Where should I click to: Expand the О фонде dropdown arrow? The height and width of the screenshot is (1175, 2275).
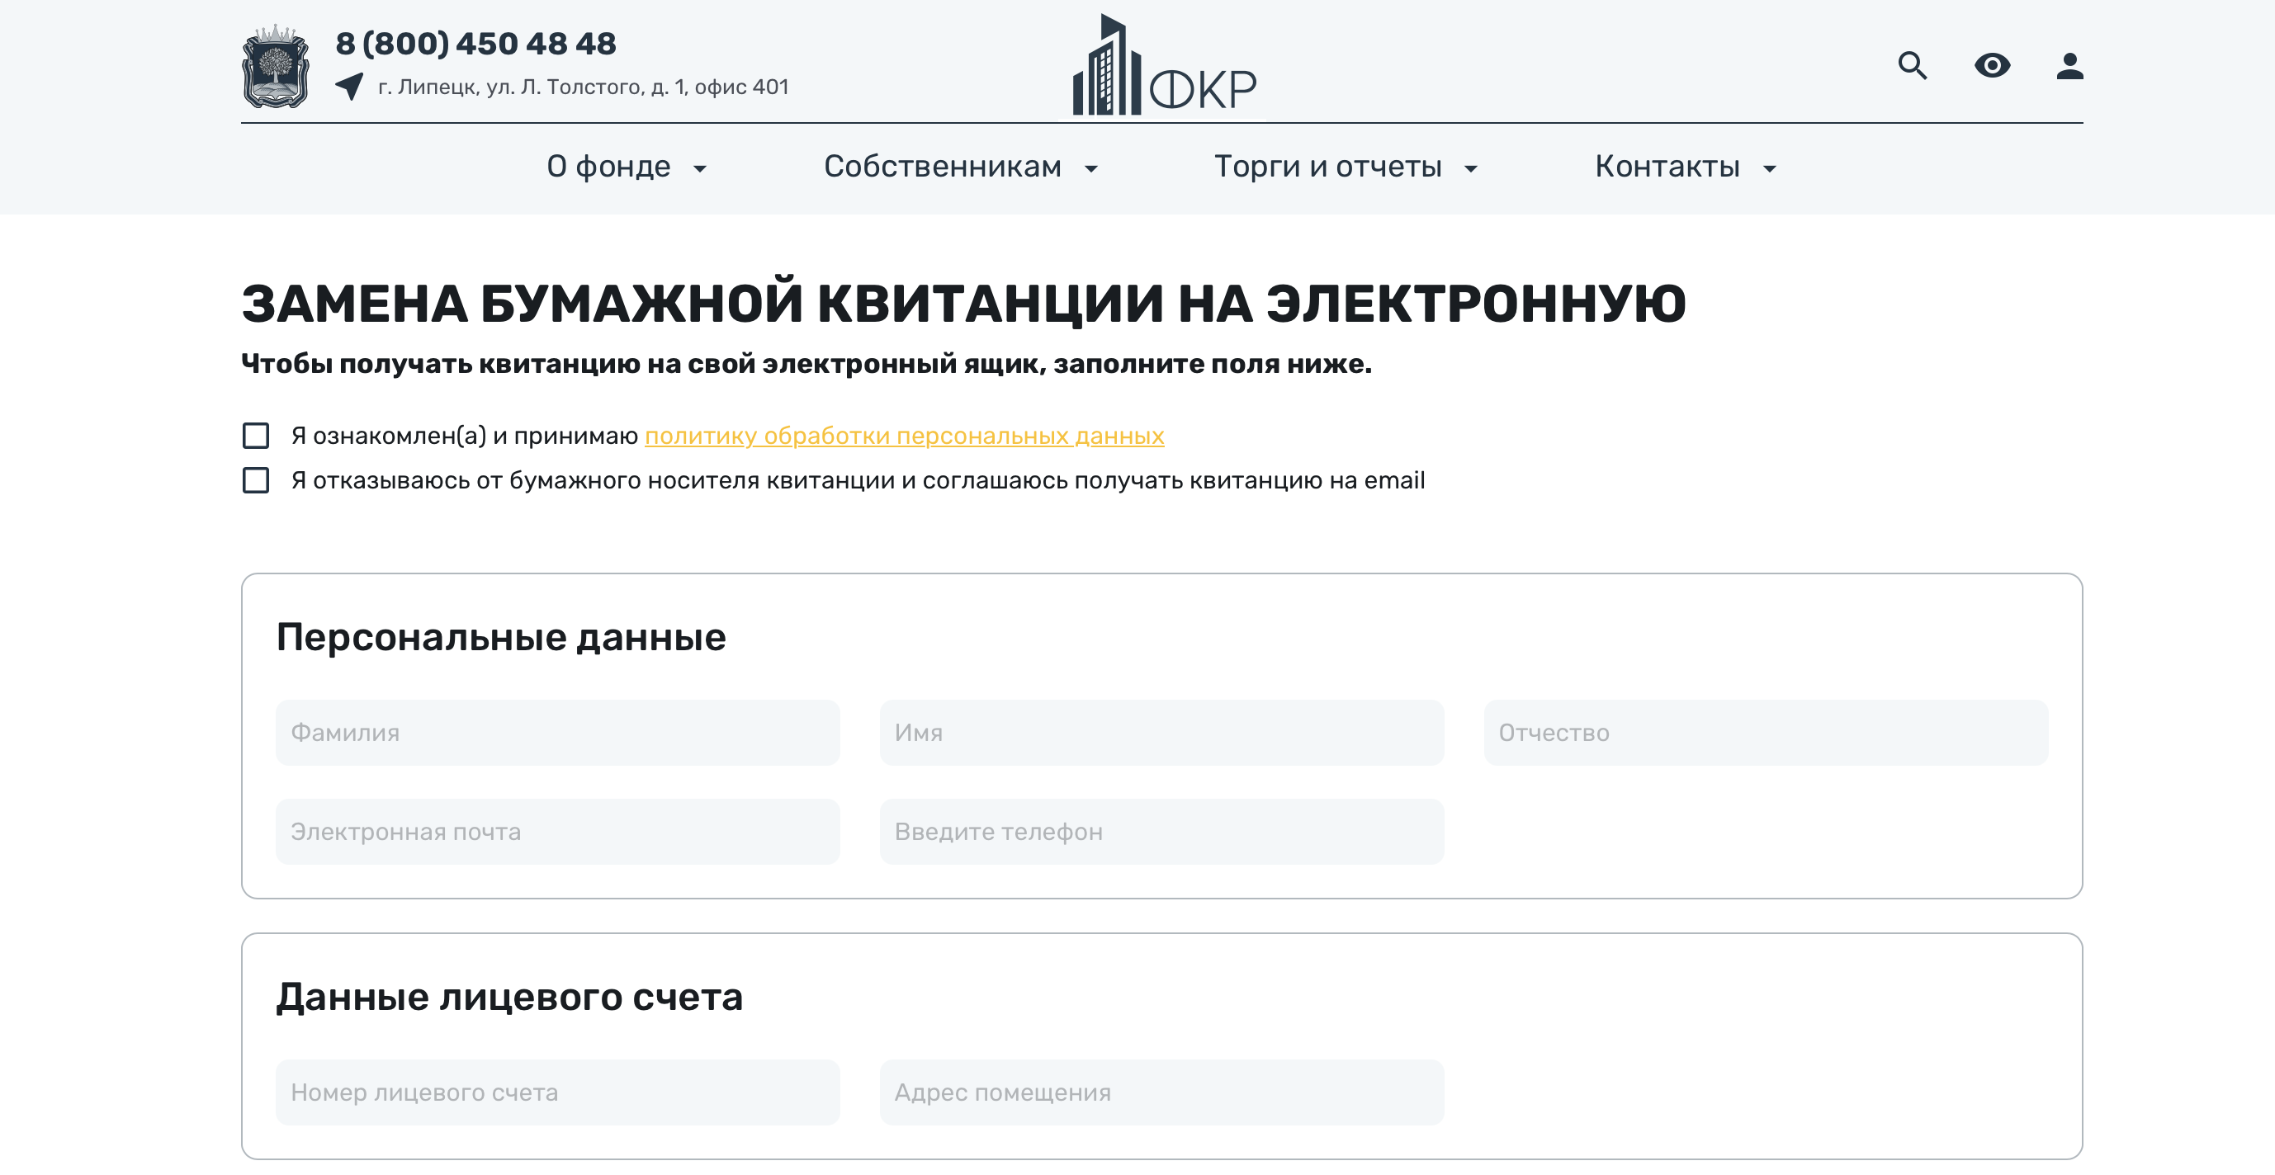700,168
